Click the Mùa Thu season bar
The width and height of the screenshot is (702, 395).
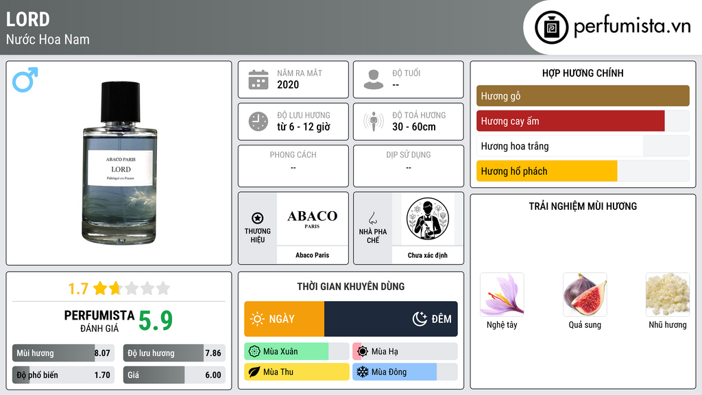(297, 372)
